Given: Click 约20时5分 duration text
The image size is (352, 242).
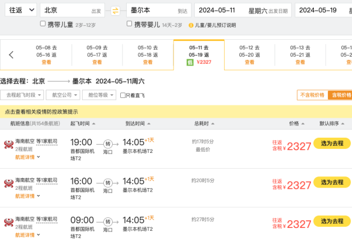Looking at the screenshot, I should click(203, 180).
